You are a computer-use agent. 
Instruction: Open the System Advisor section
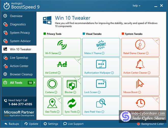coord(19,41)
